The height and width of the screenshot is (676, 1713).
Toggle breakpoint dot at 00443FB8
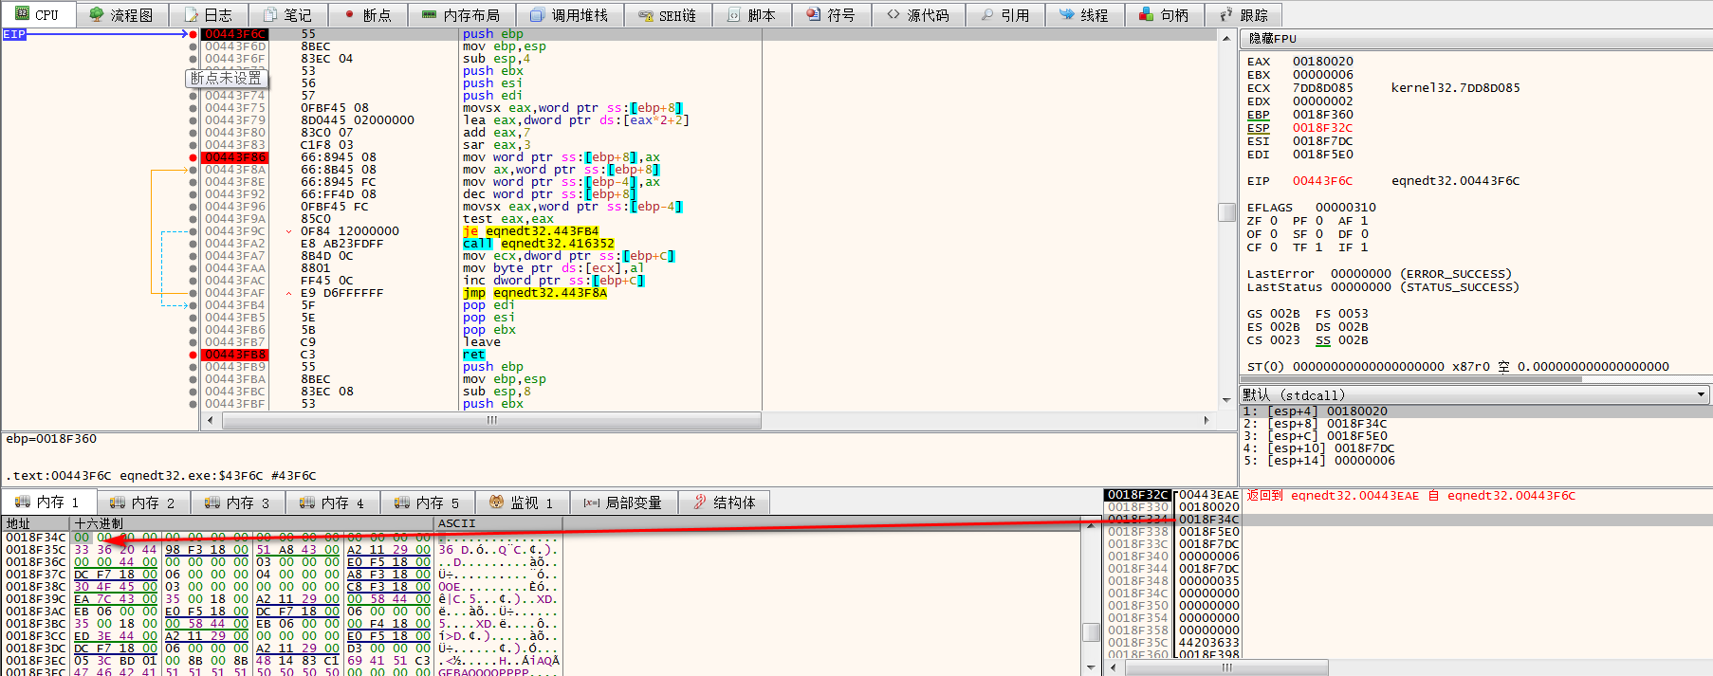(193, 355)
